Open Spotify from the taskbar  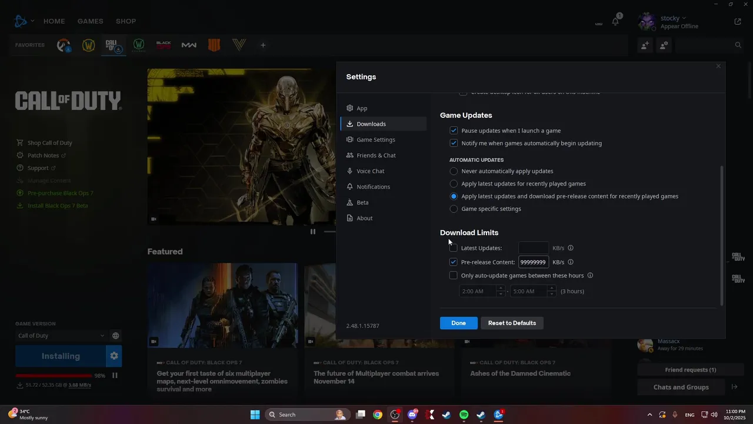coord(464,415)
